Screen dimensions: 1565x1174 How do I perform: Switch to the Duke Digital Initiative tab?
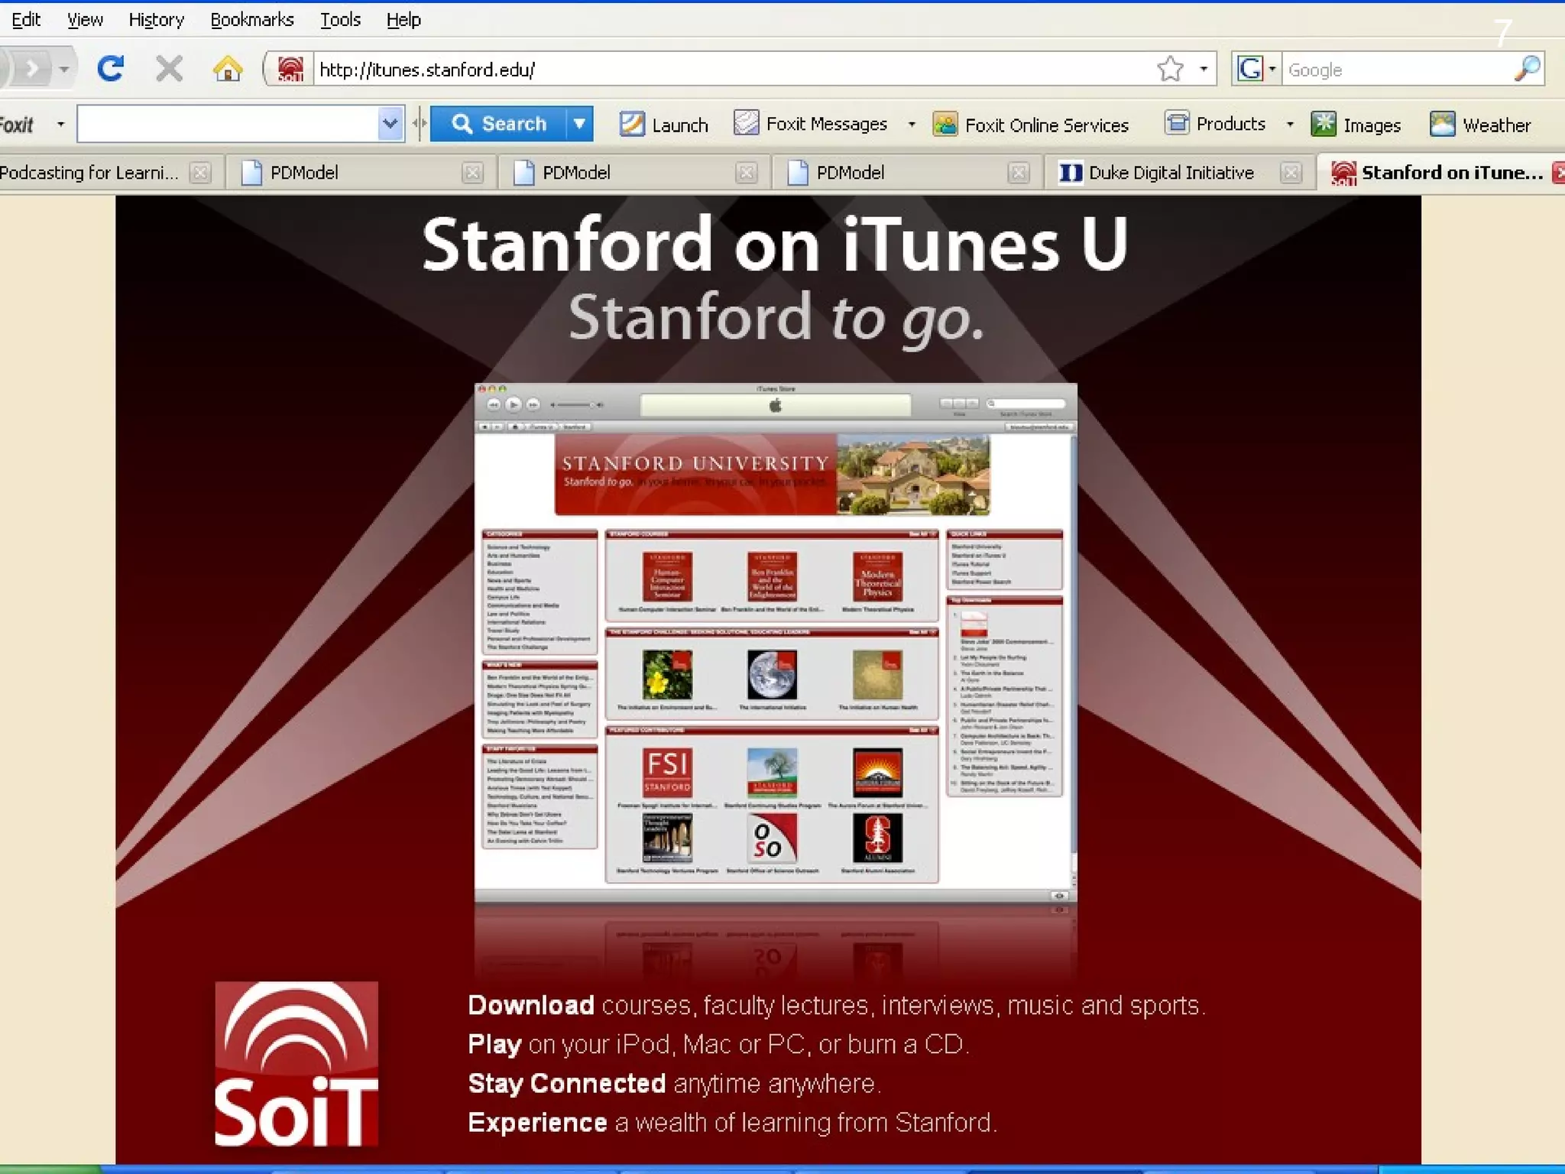point(1169,173)
